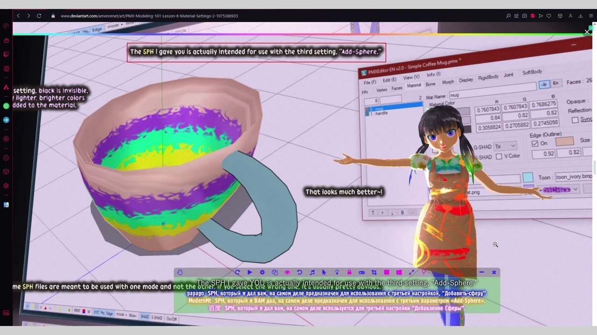Select the Jp language button

tap(544, 84)
